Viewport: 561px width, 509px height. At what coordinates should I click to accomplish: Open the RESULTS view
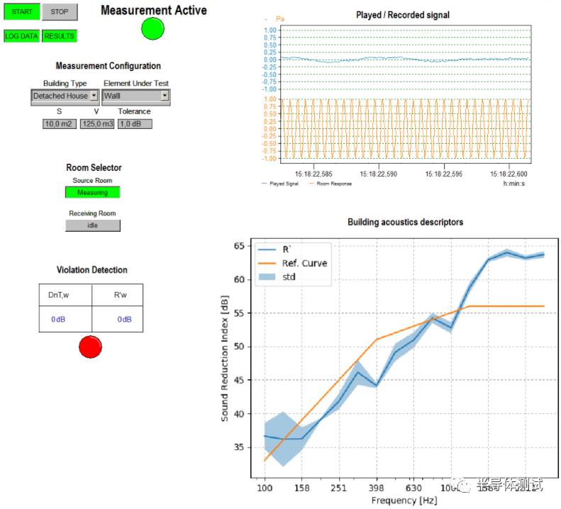click(58, 35)
